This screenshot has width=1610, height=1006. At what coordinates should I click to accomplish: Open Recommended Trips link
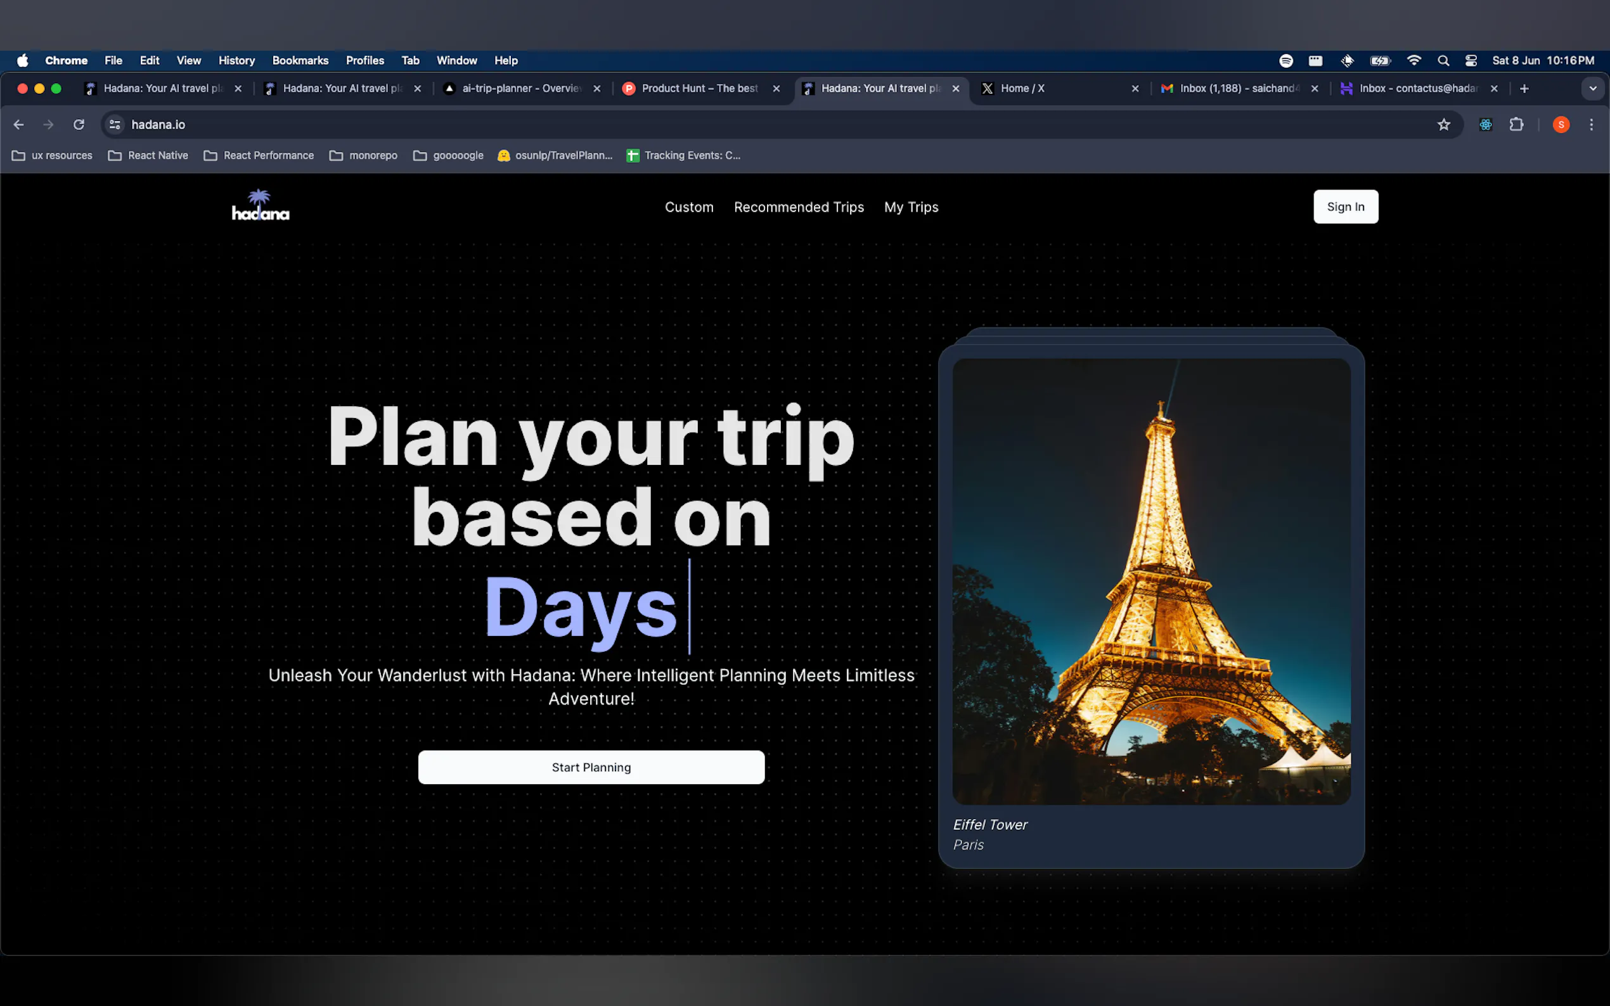tap(799, 207)
